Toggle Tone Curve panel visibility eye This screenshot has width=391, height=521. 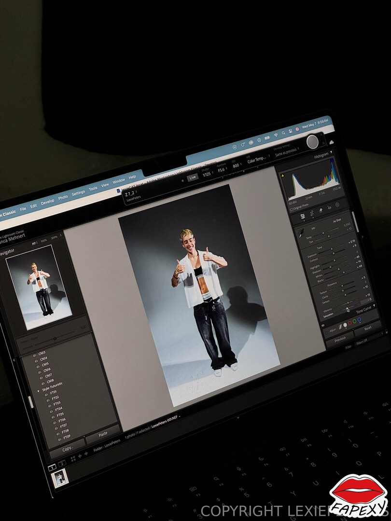coord(323,326)
